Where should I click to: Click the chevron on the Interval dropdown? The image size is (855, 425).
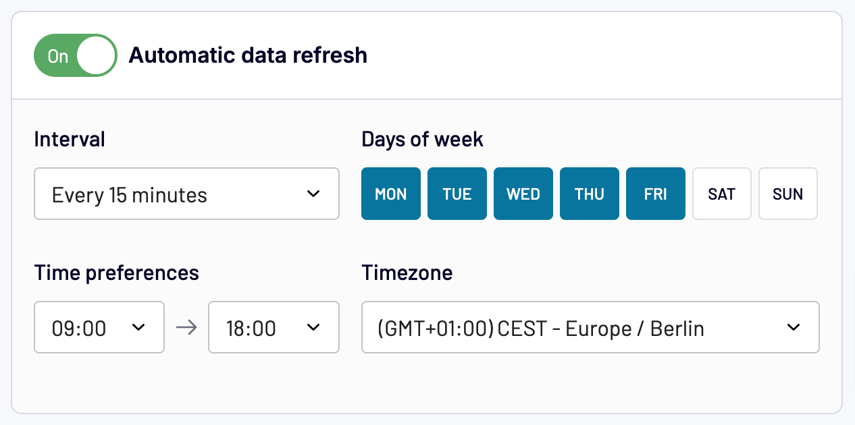[313, 194]
